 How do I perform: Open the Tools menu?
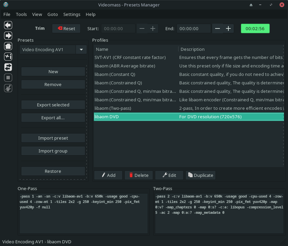click(x=21, y=14)
